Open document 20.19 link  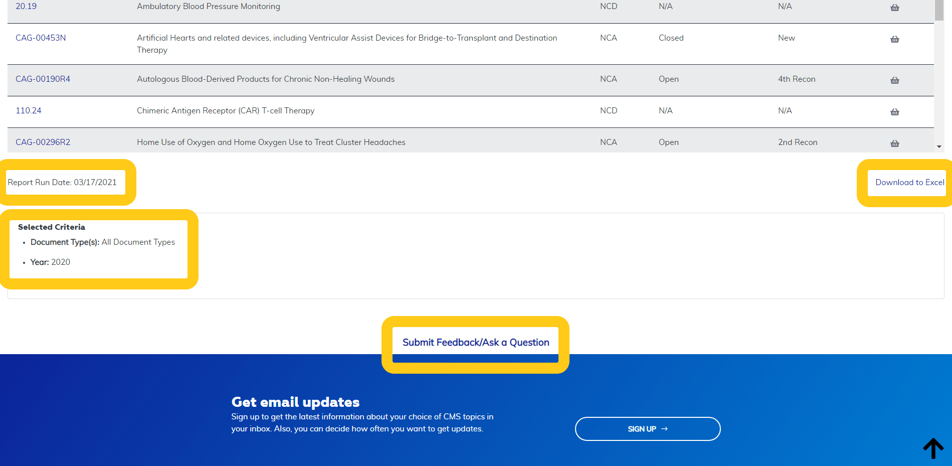click(x=26, y=7)
